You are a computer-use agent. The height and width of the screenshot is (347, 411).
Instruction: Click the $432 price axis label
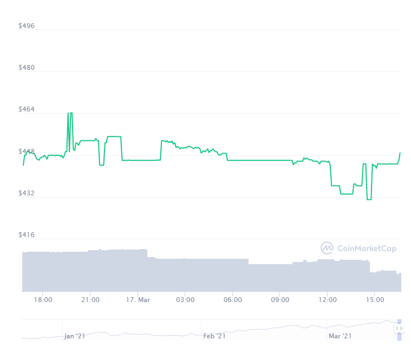point(27,193)
